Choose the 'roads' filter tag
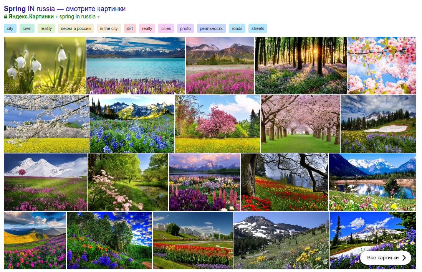 point(237,28)
